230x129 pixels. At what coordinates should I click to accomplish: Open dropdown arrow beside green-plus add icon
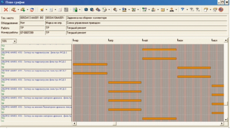click(x=28, y=10)
